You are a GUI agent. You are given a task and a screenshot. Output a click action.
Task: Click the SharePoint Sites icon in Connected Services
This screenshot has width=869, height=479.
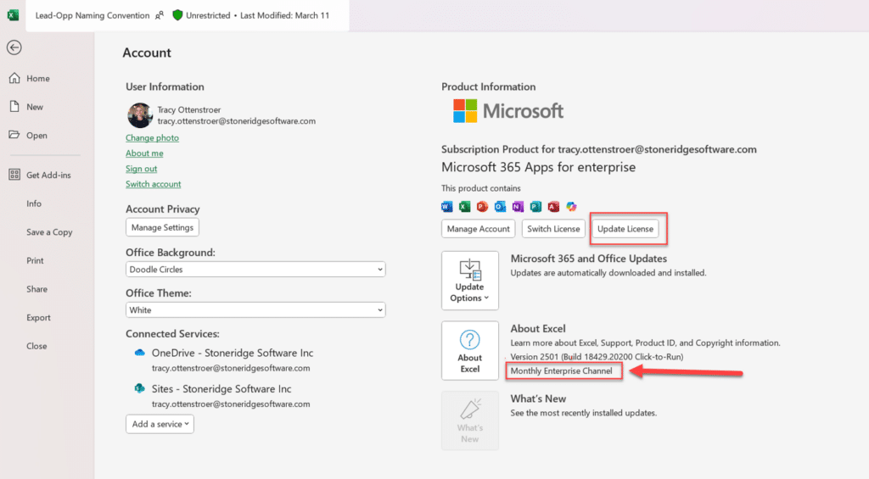tap(140, 388)
